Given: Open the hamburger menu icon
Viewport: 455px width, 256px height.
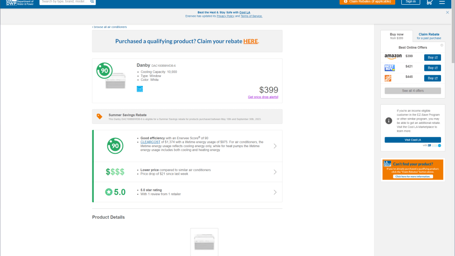Looking at the screenshot, I should coord(442,2).
